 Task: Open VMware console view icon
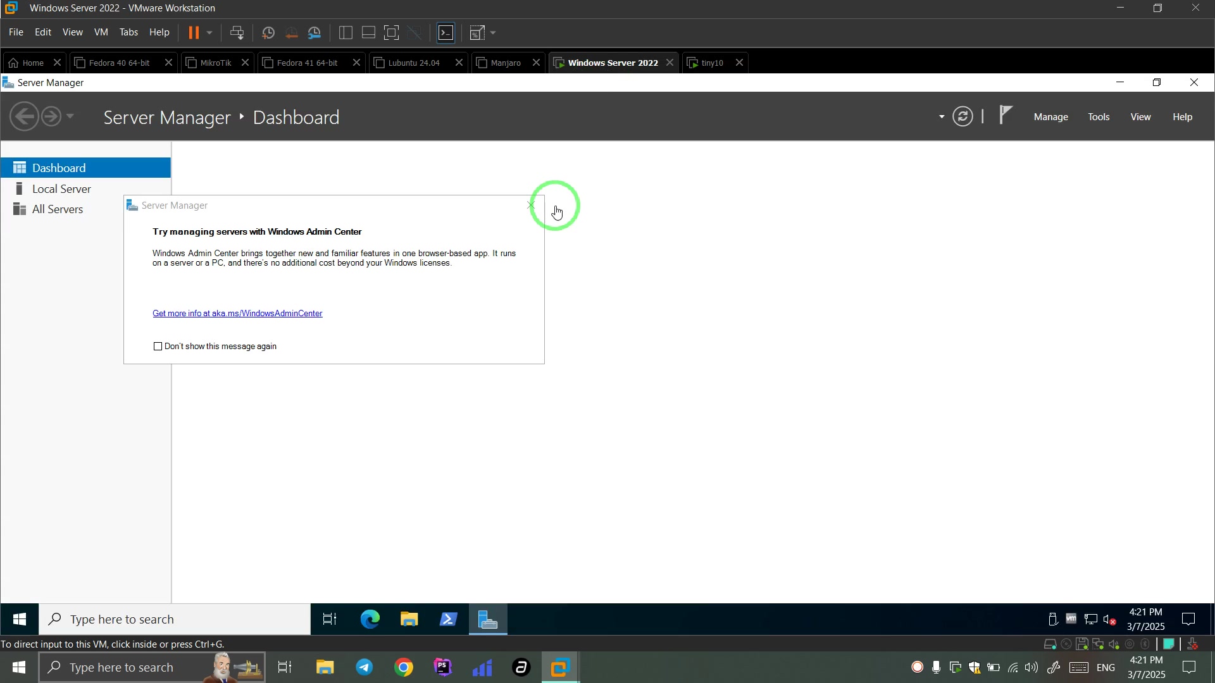(446, 33)
